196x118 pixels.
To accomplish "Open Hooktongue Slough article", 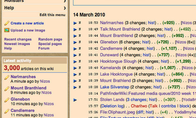I will click(118, 61).
